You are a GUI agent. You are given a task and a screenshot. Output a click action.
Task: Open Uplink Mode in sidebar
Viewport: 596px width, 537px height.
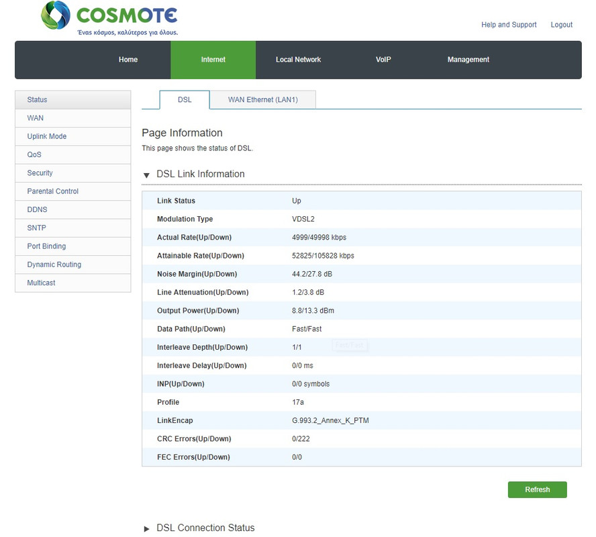(x=73, y=136)
